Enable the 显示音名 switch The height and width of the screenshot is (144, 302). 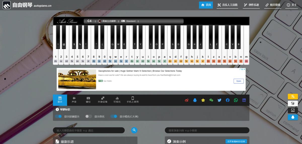coord(89,116)
